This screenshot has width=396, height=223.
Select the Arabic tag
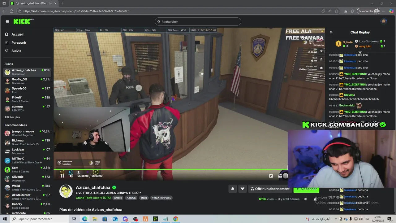pyautogui.click(x=118, y=198)
